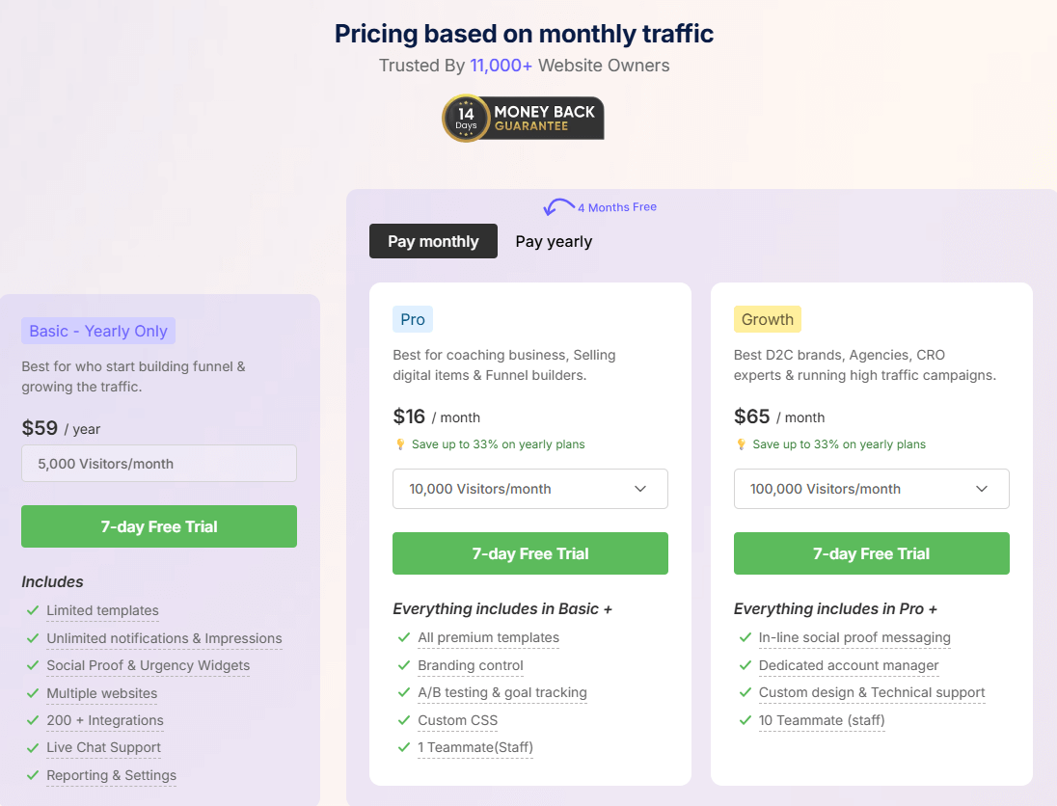Click the Pro plan badge label
The height and width of the screenshot is (806, 1057).
[x=412, y=318]
